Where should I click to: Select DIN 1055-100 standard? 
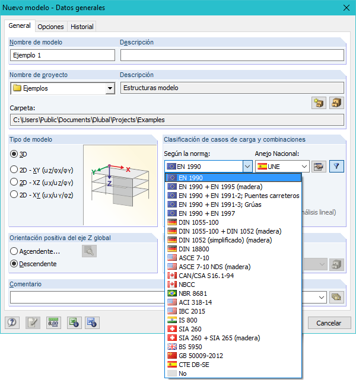233,222
